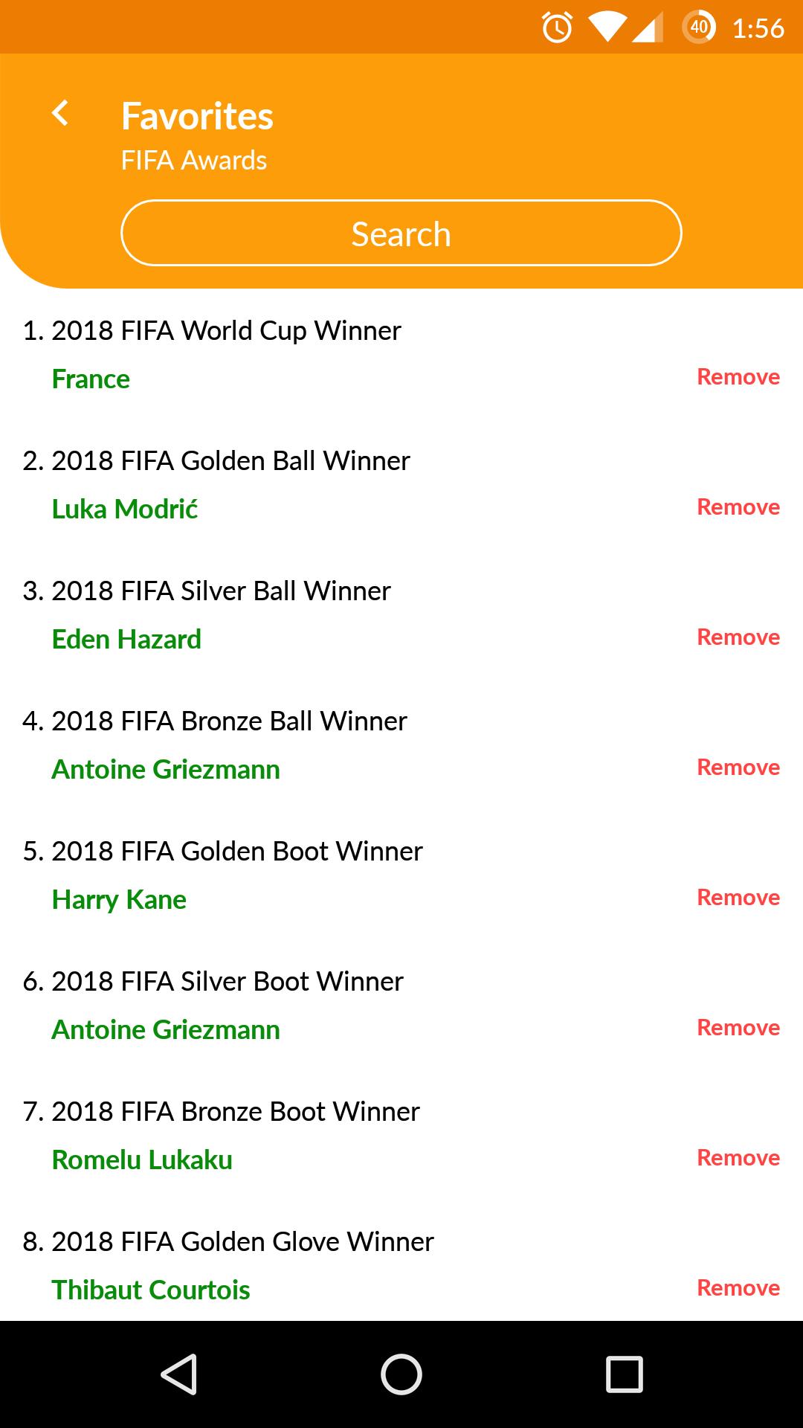Tap the alarm clock status icon
This screenshot has height=1428, width=803.
[x=556, y=28]
